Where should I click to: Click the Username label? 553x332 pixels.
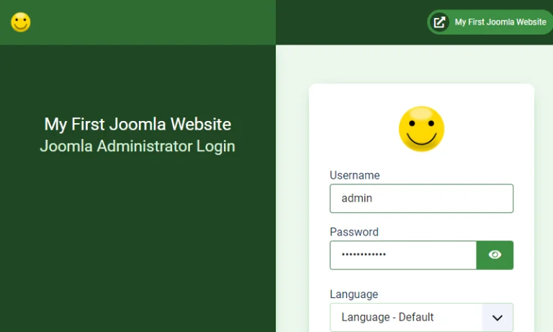click(354, 175)
